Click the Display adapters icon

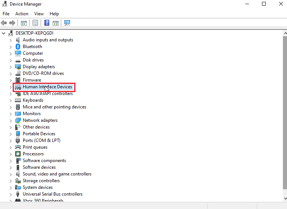tap(18, 67)
